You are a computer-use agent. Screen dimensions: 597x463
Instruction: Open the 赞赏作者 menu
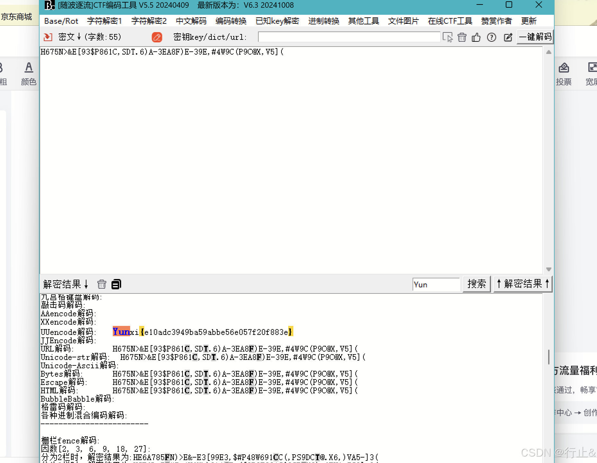point(496,21)
